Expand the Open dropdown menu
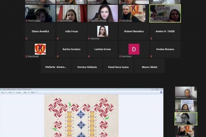Viewport: 206px width, 137px height. (x=34, y=92)
